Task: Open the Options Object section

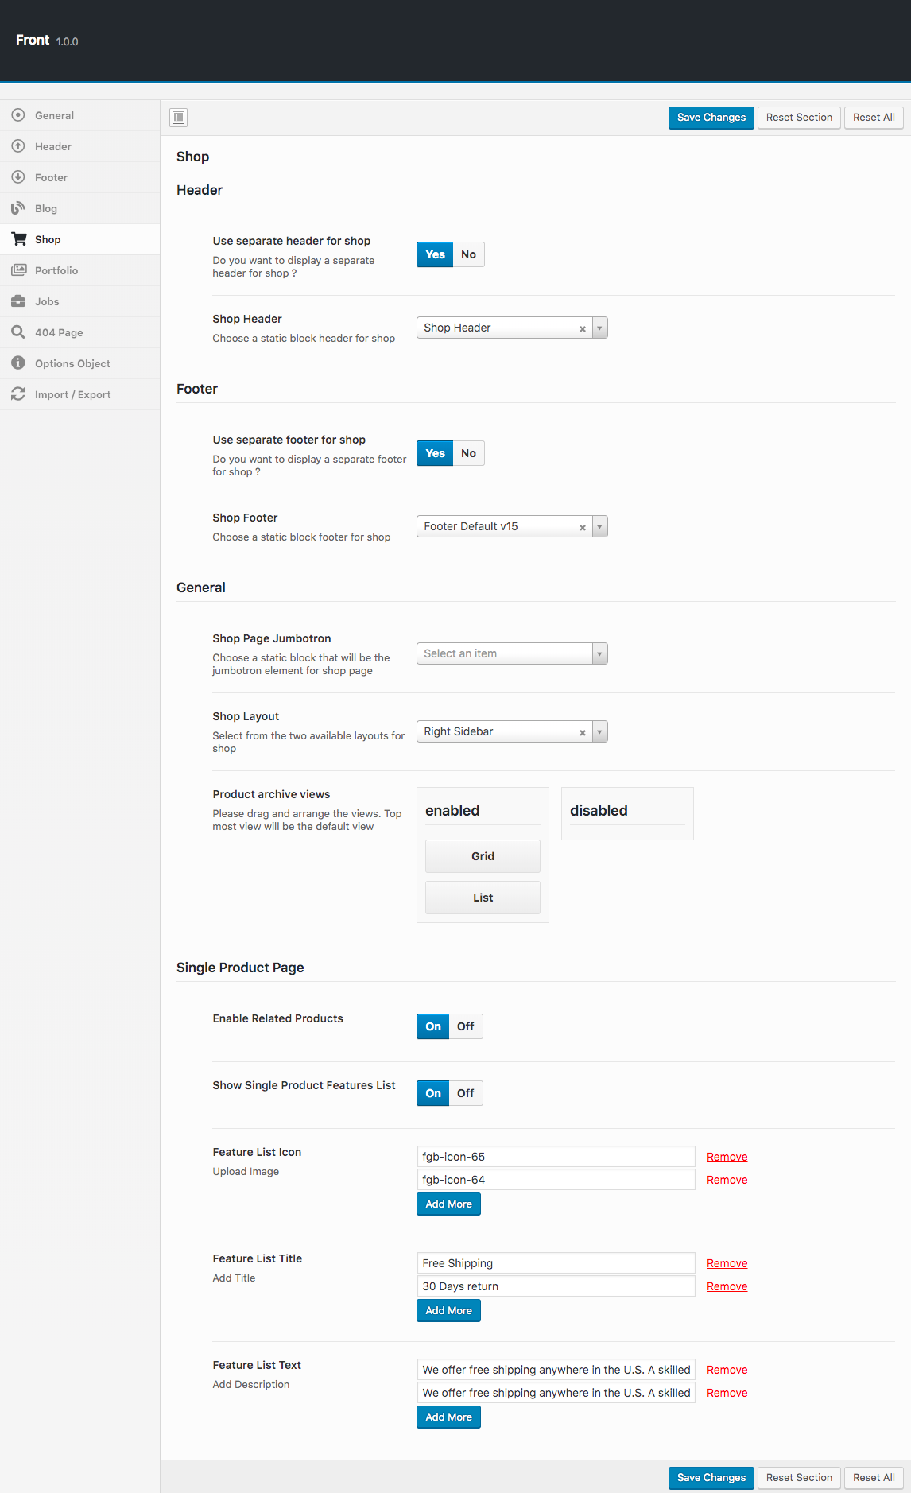Action: pos(79,363)
